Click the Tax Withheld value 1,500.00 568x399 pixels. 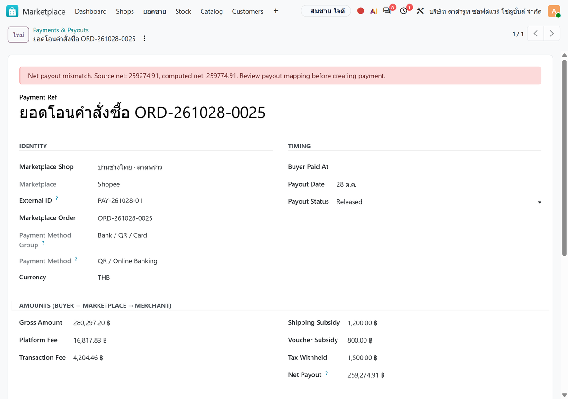click(x=363, y=358)
